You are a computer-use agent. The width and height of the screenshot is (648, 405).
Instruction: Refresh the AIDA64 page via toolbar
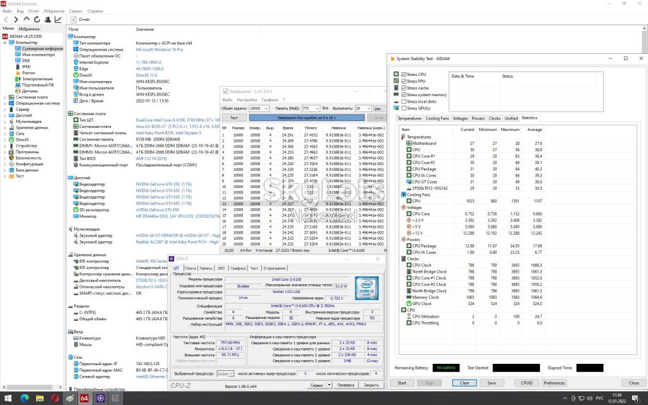tap(37, 20)
